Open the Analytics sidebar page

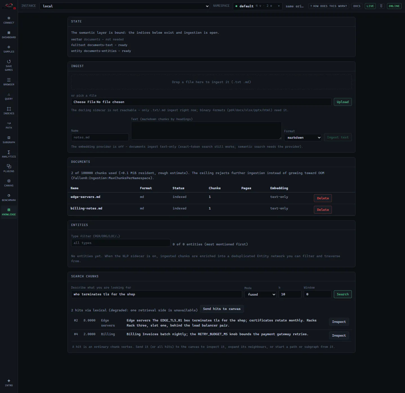(9, 154)
